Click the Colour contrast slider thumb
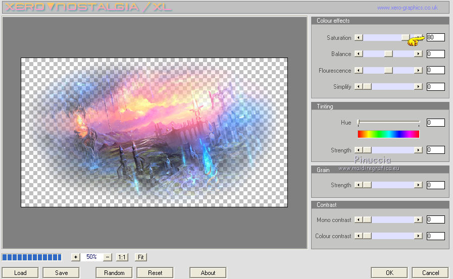Screen dimensions: 453x279 367,236
